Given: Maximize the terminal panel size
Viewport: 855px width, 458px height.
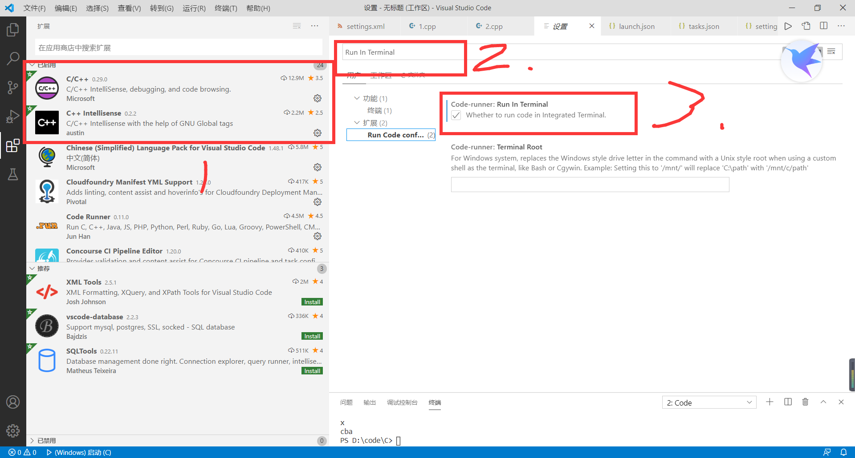Looking at the screenshot, I should [x=823, y=402].
